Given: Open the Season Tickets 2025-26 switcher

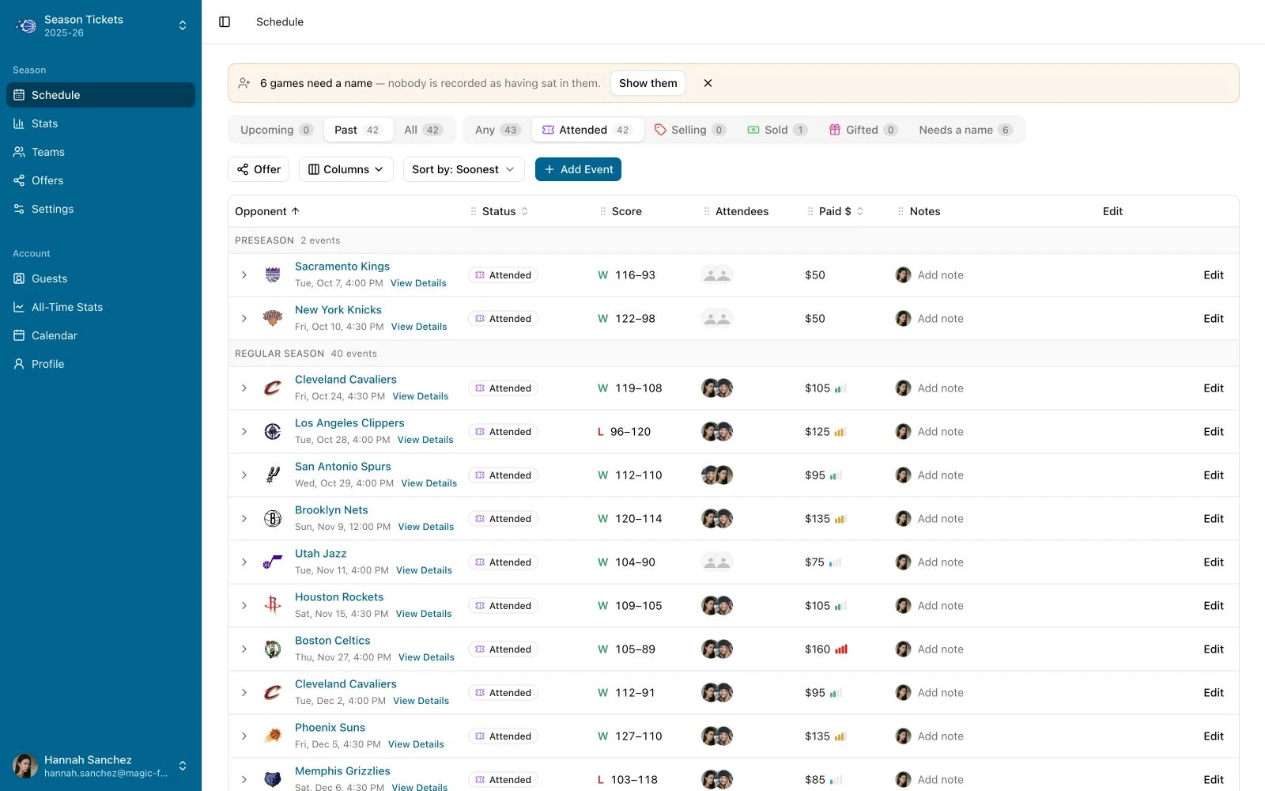Looking at the screenshot, I should click(101, 26).
